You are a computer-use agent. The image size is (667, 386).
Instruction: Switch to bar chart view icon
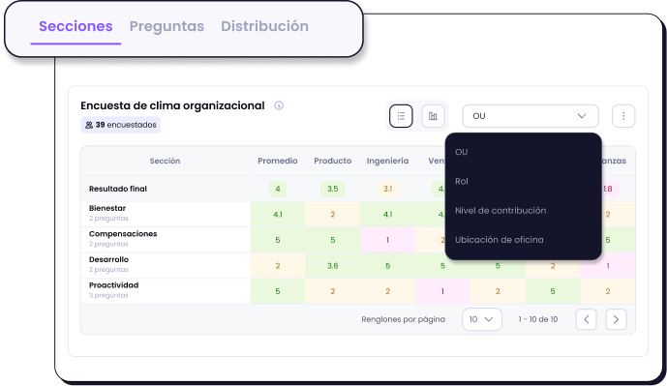coord(433,116)
